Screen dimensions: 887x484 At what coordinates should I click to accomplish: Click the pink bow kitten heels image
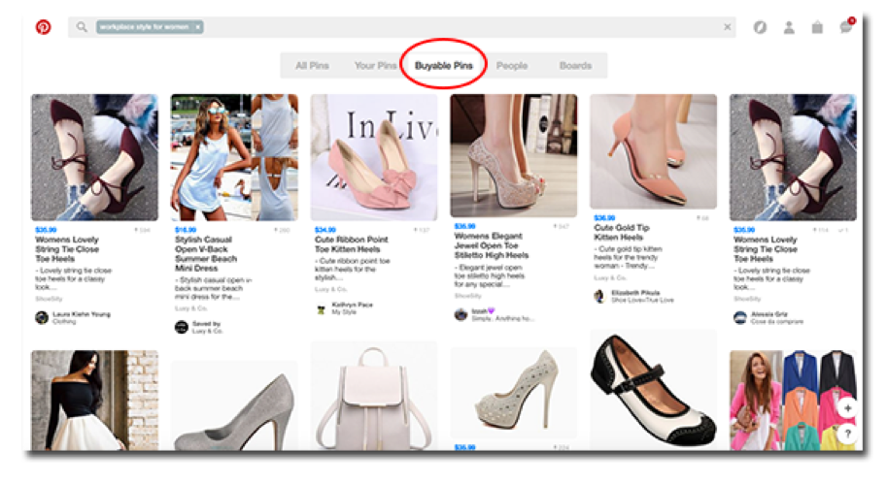coord(374,157)
